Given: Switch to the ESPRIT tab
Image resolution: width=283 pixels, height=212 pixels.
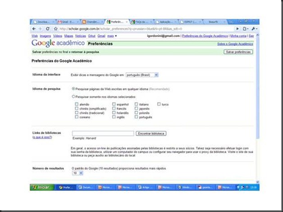Looking at the screenshot, I should click(191, 22).
